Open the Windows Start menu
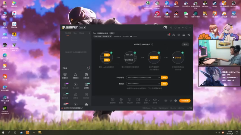This screenshot has width=241, height=135. 3,132
